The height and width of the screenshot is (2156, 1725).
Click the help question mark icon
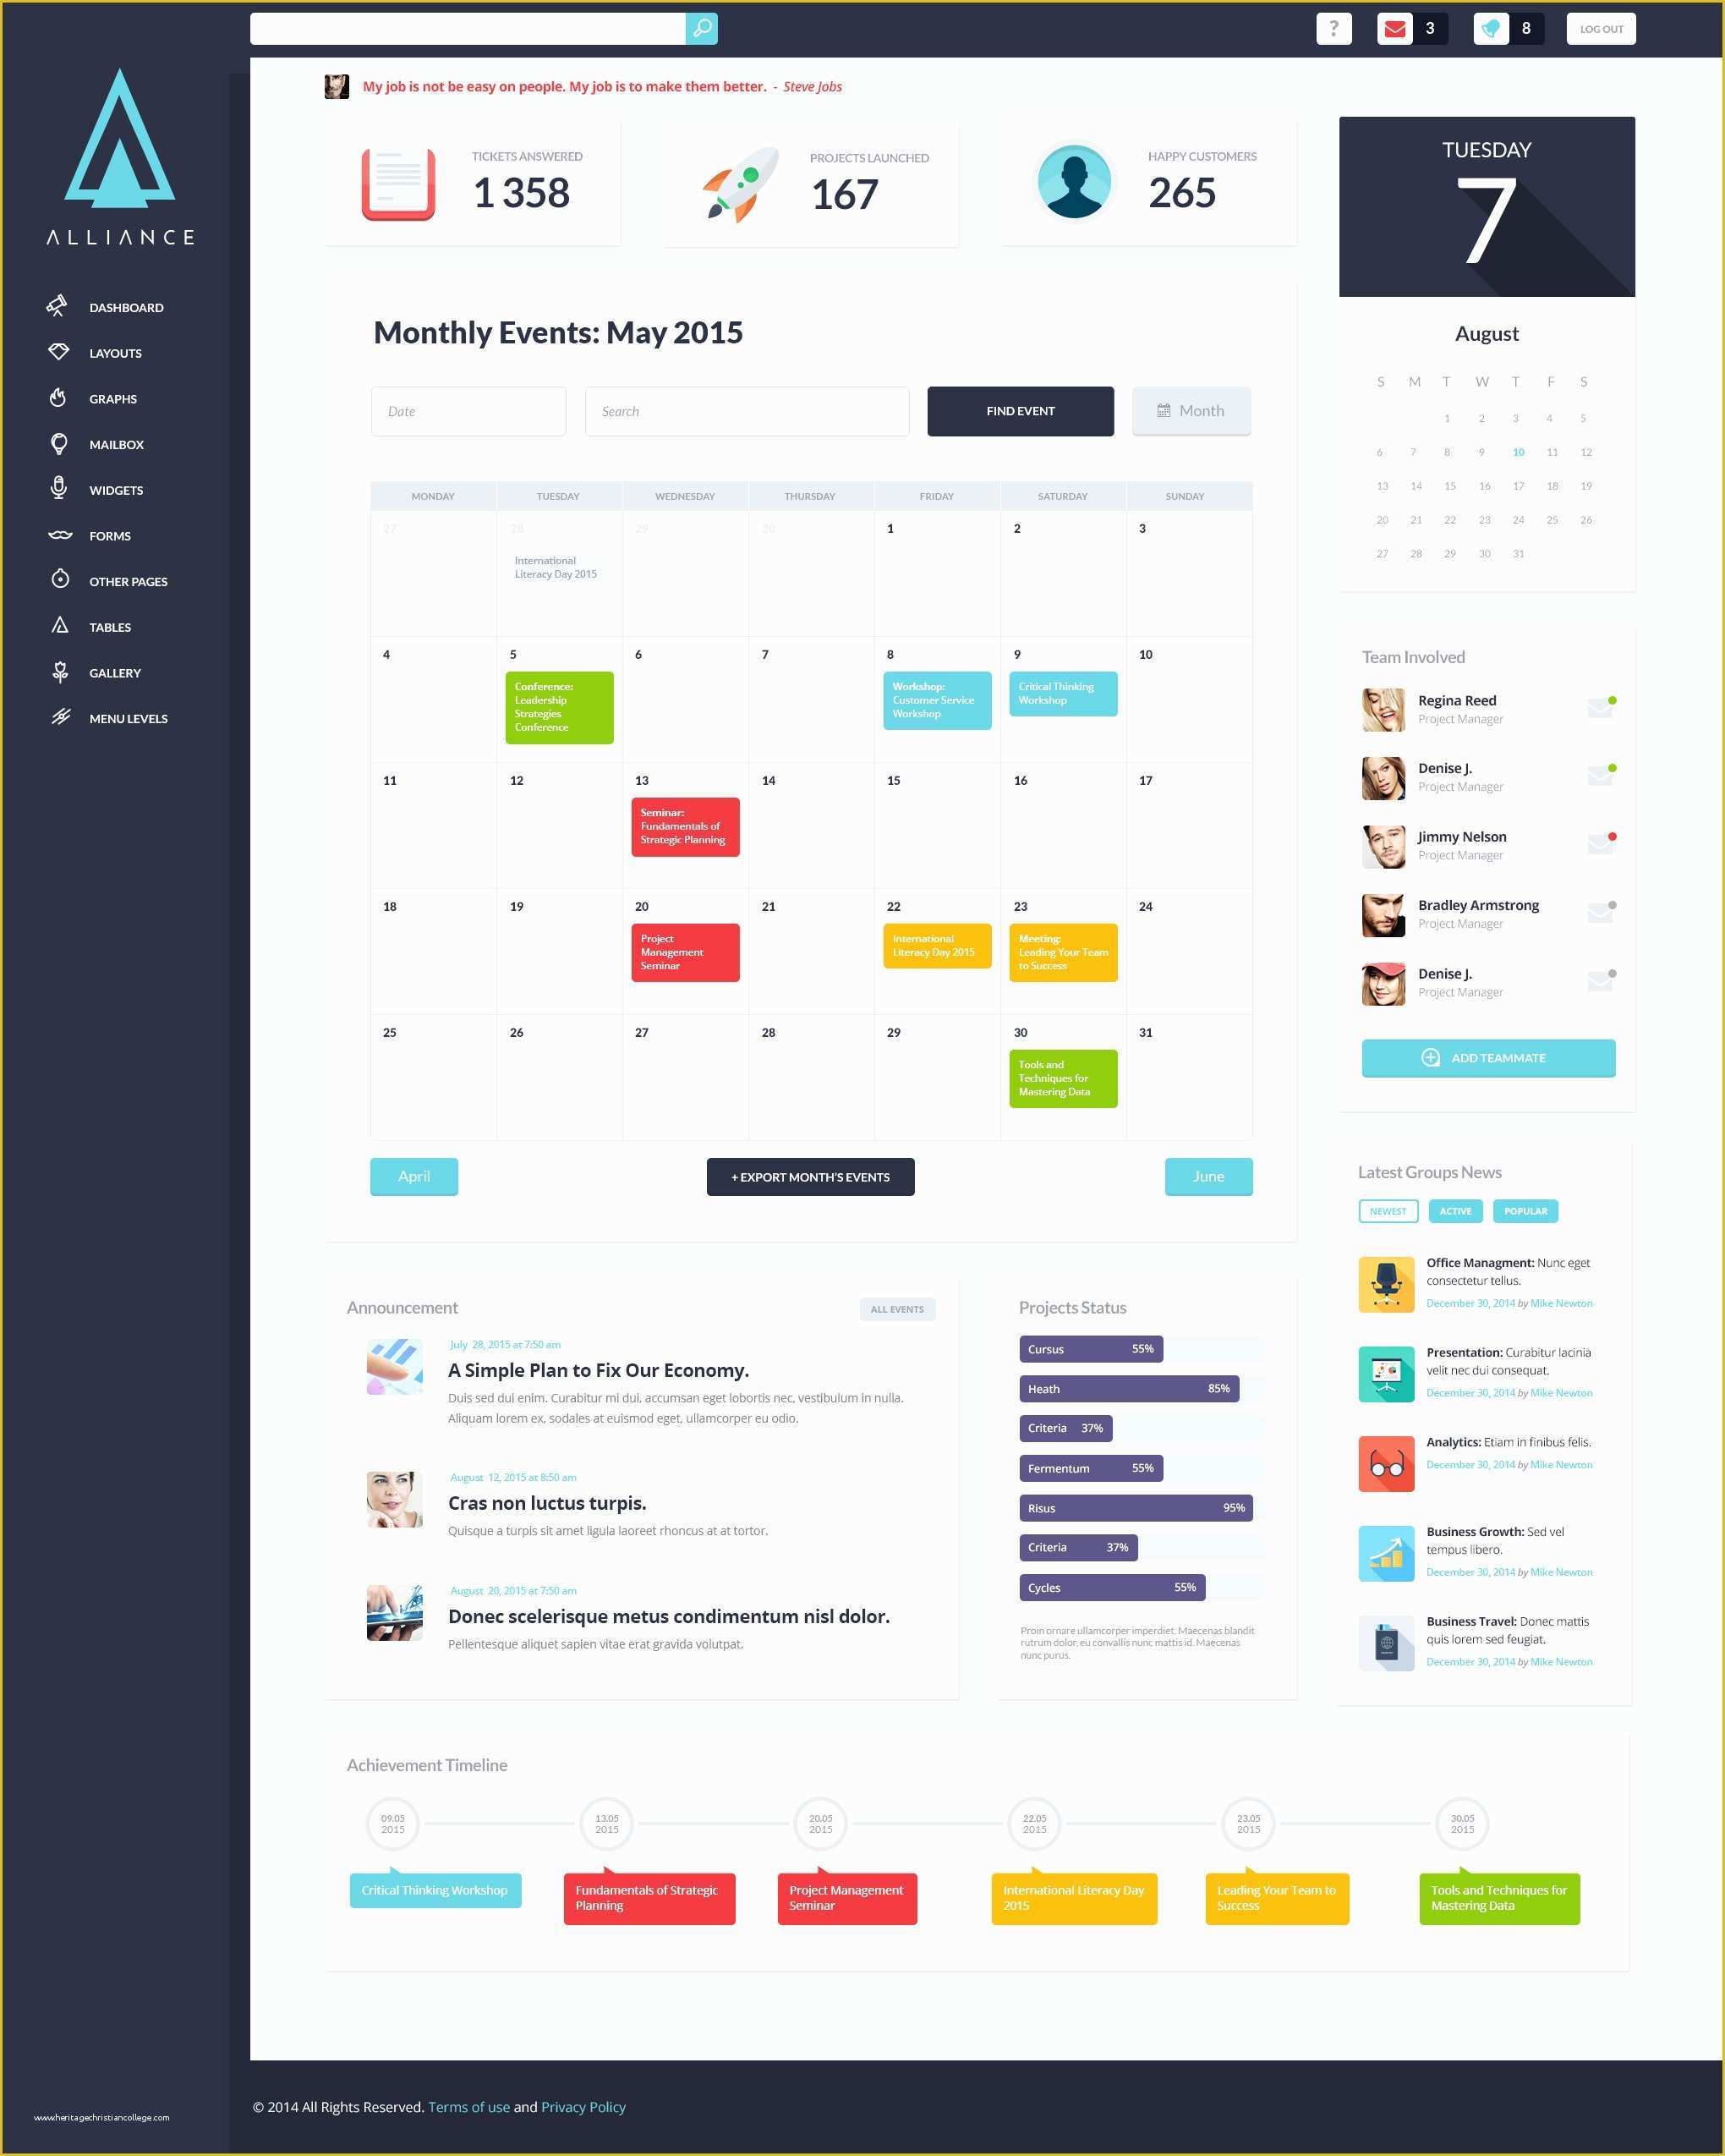pyautogui.click(x=1333, y=26)
